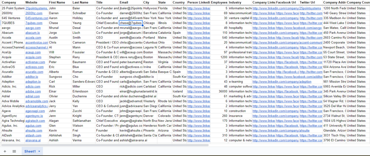This screenshot has height=156, width=370.
Task: Open the adobe.com website link
Action: coord(33,91)
